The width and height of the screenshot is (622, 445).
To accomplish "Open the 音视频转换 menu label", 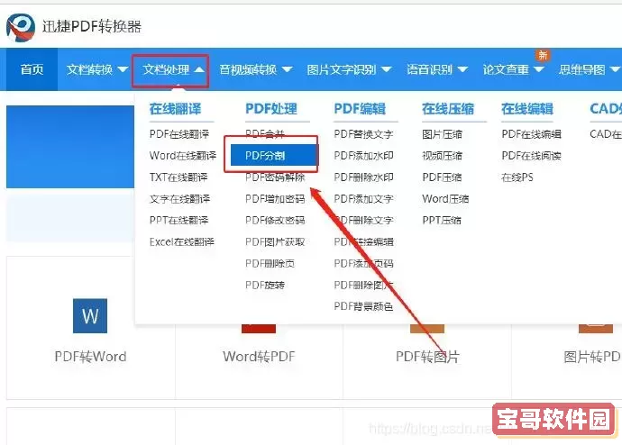I will (x=248, y=69).
